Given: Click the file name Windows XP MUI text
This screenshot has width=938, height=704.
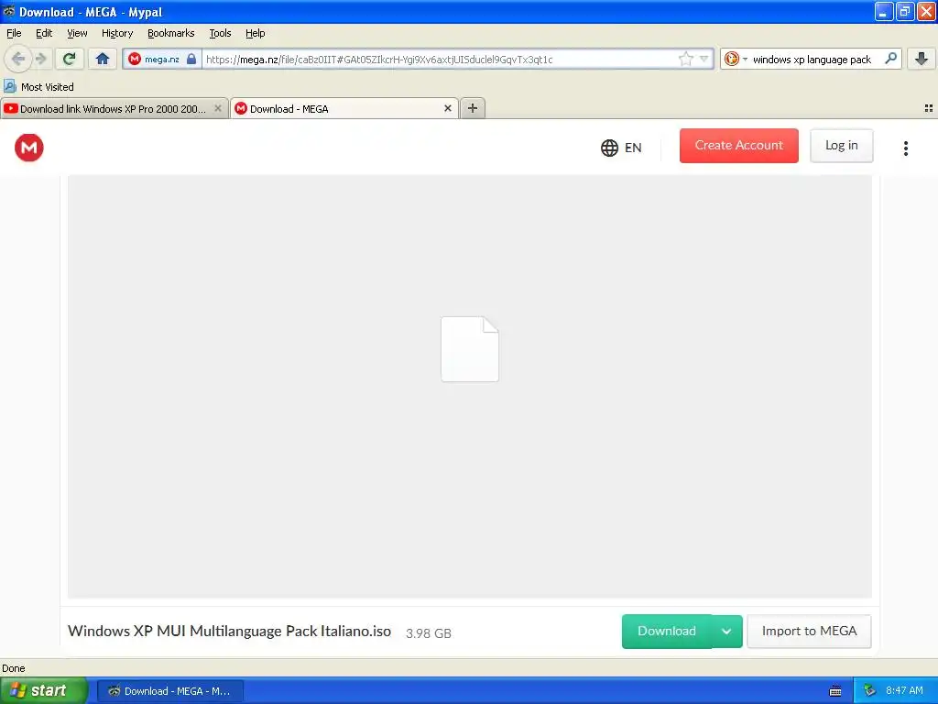Looking at the screenshot, I should pos(230,631).
